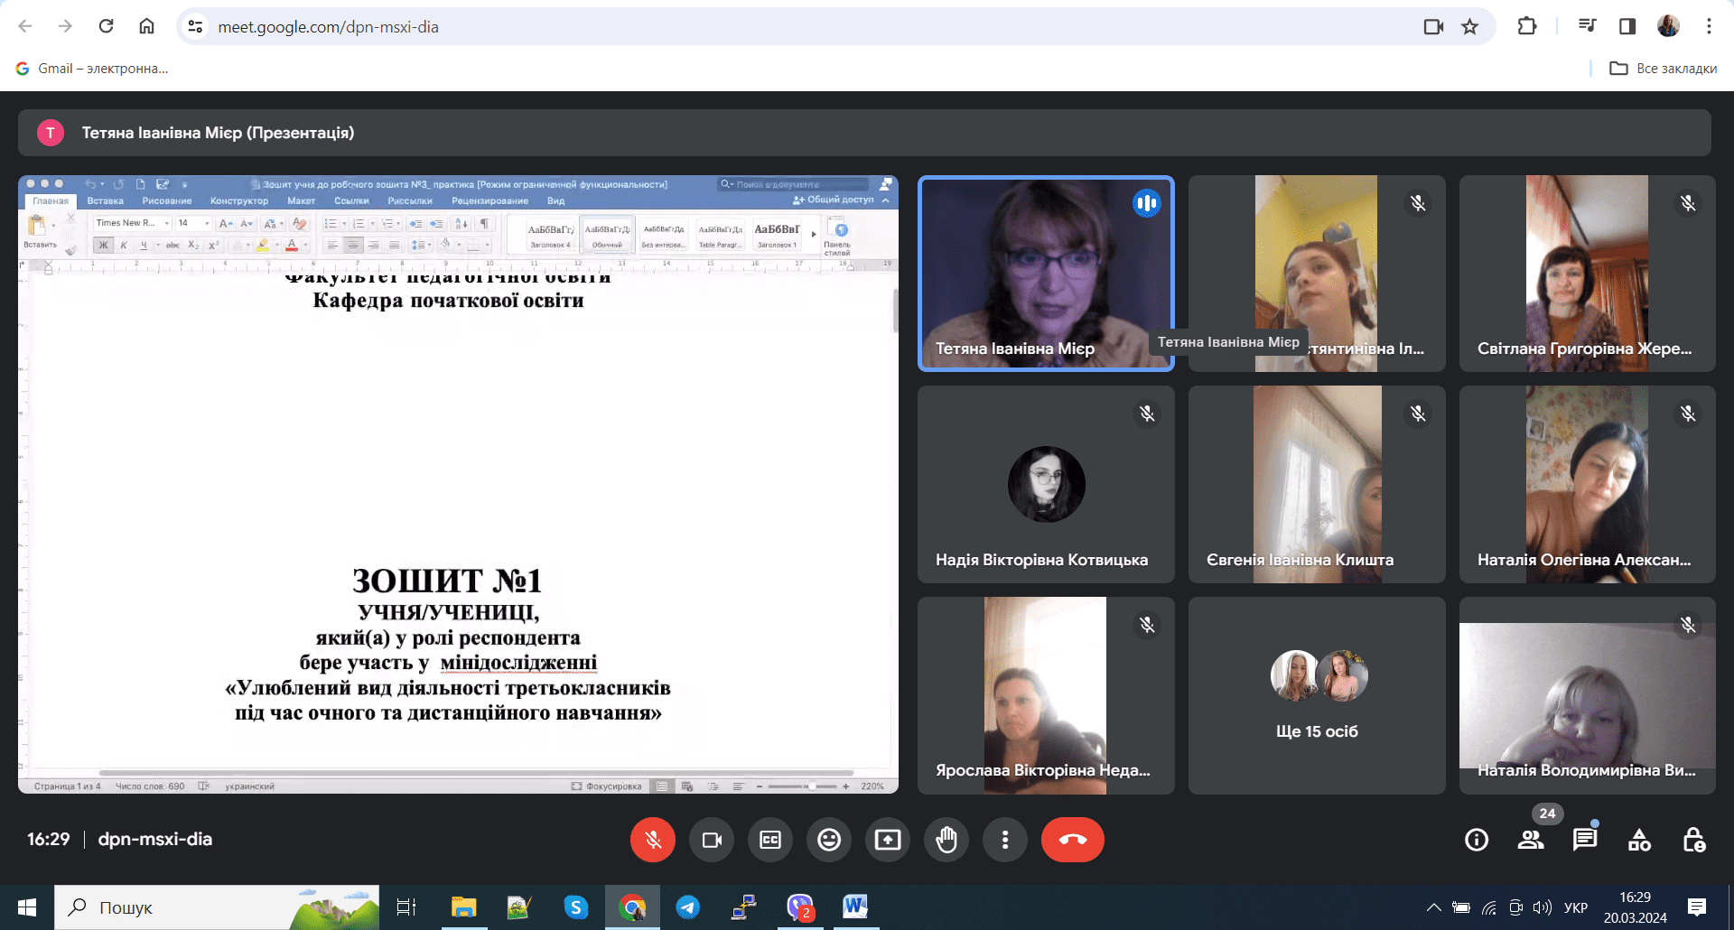Open the Chrome three-dot menu
Viewport: 1734px width, 930px height.
coord(1708,26)
